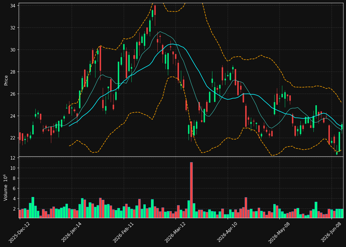The image size is (346, 247).
Task: Click the 2026-Feb-11 date label
Action: (123, 232)
